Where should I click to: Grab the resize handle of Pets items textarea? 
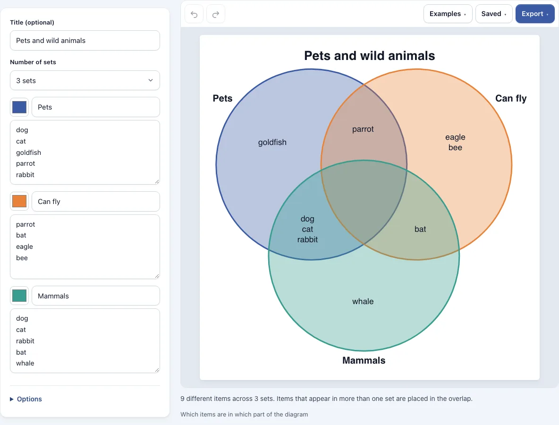[x=157, y=181]
